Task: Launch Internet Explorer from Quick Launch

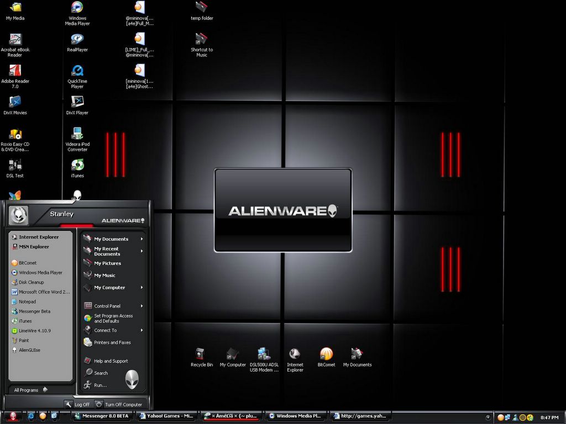Action: point(31,416)
